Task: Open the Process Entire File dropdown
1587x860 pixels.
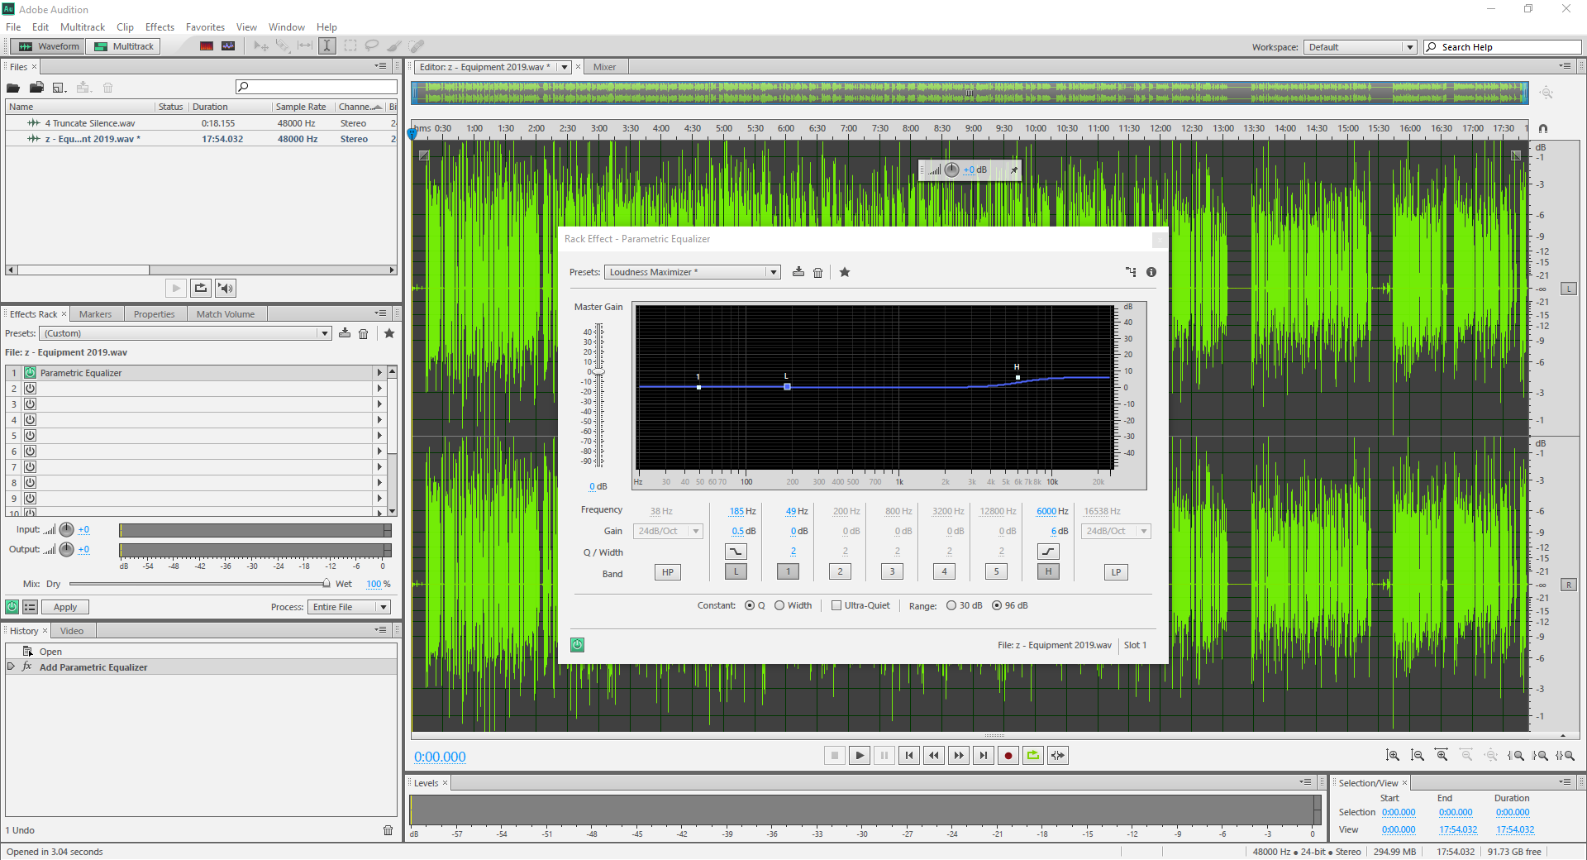Action: pos(349,607)
